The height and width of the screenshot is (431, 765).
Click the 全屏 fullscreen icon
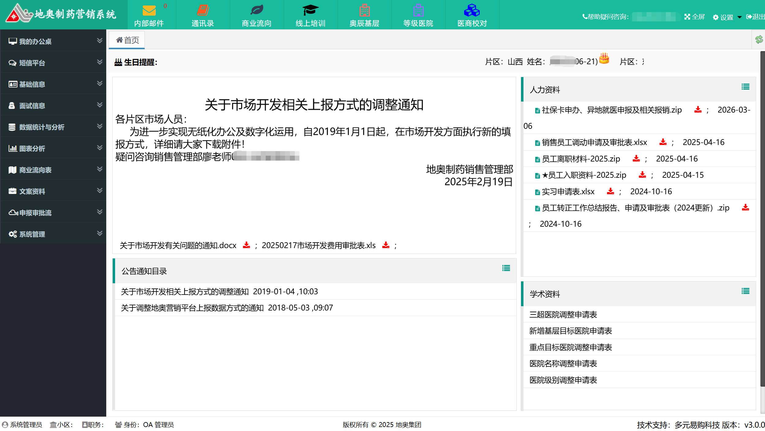point(687,17)
